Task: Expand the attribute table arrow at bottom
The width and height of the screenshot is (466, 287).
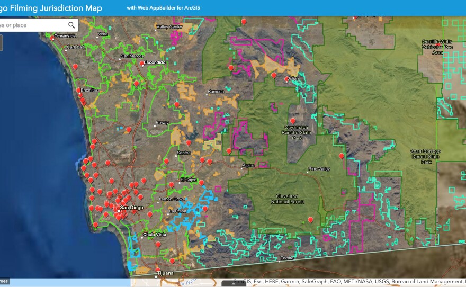Action: (x=233, y=283)
